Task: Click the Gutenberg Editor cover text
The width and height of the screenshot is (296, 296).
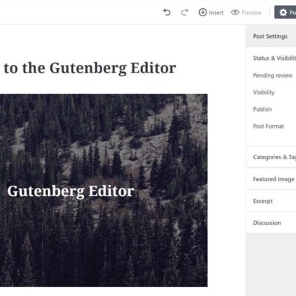Action: click(71, 192)
